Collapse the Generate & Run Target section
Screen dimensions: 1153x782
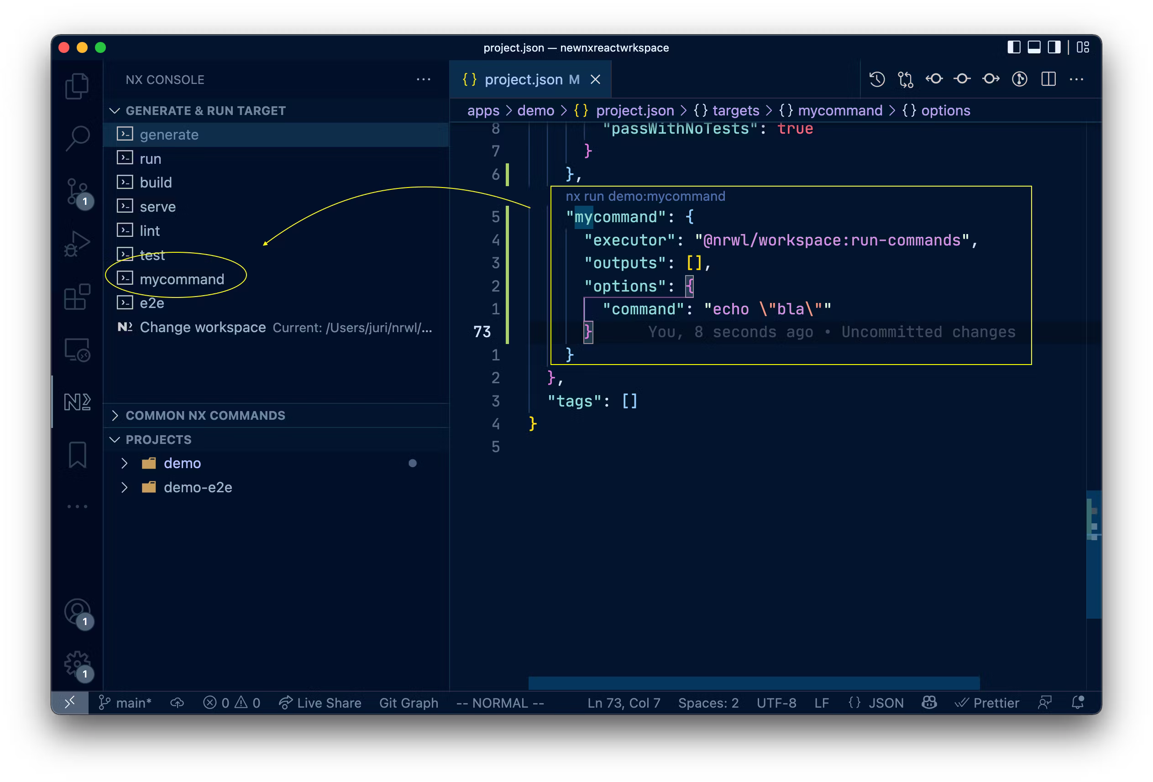(205, 110)
